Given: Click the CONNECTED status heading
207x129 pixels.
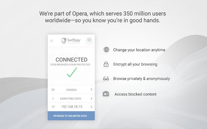Looking at the screenshot, I should (x=71, y=59).
